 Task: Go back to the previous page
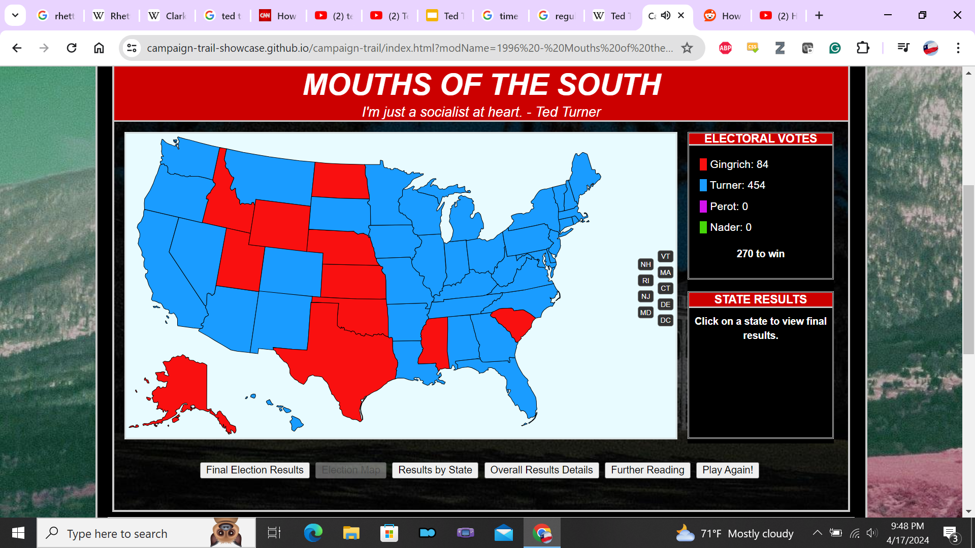pos(17,48)
